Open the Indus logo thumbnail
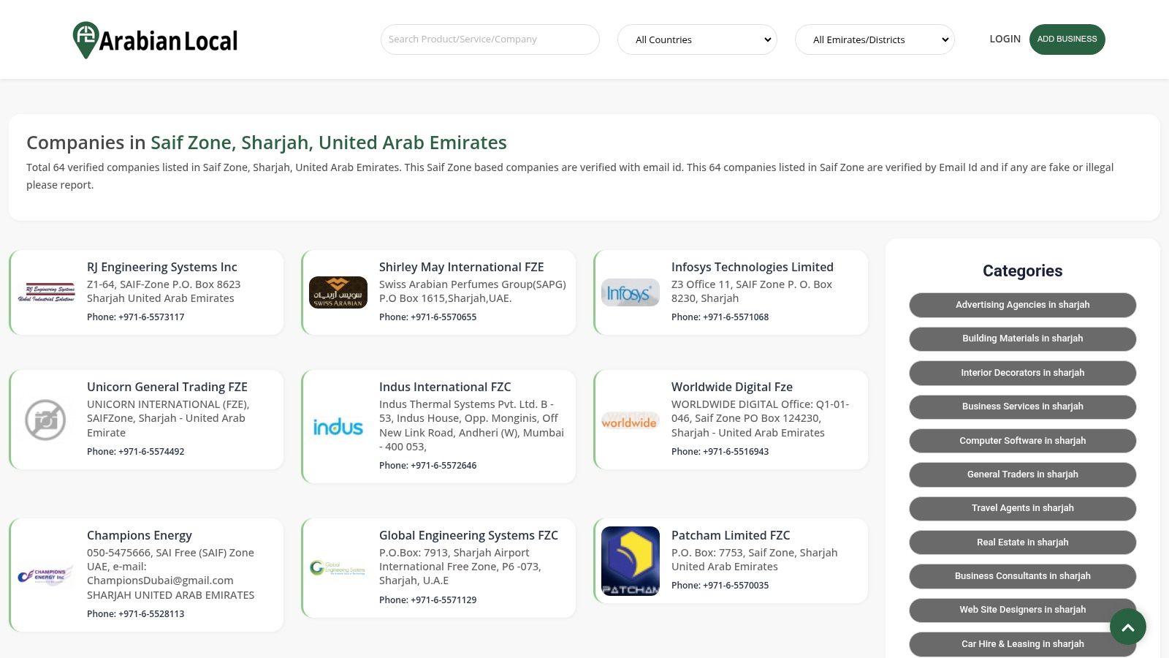 click(x=338, y=427)
